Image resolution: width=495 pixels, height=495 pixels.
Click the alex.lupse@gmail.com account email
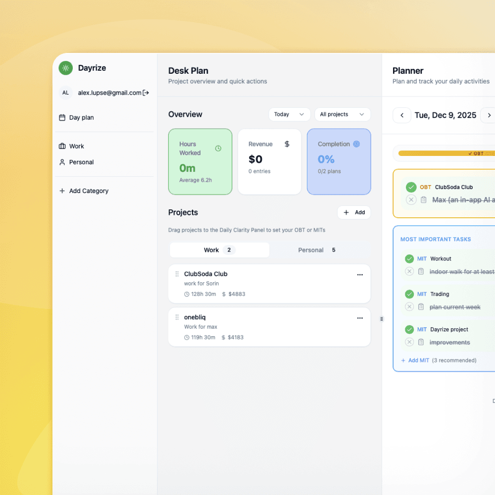[109, 93]
